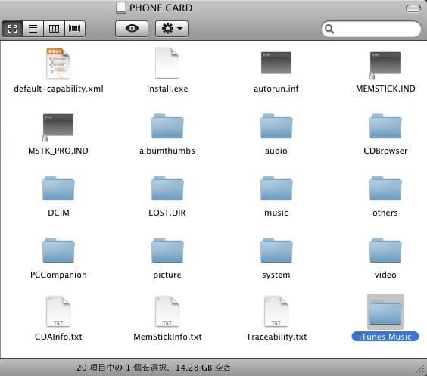Image resolution: width=427 pixels, height=376 pixels.
Task: Select the MSTK_PRO.IND file
Action: tap(58, 127)
